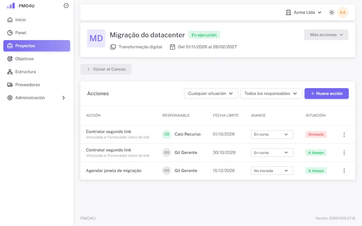Click the date 01/10/2026
The height and width of the screenshot is (226, 362).
tap(224, 134)
